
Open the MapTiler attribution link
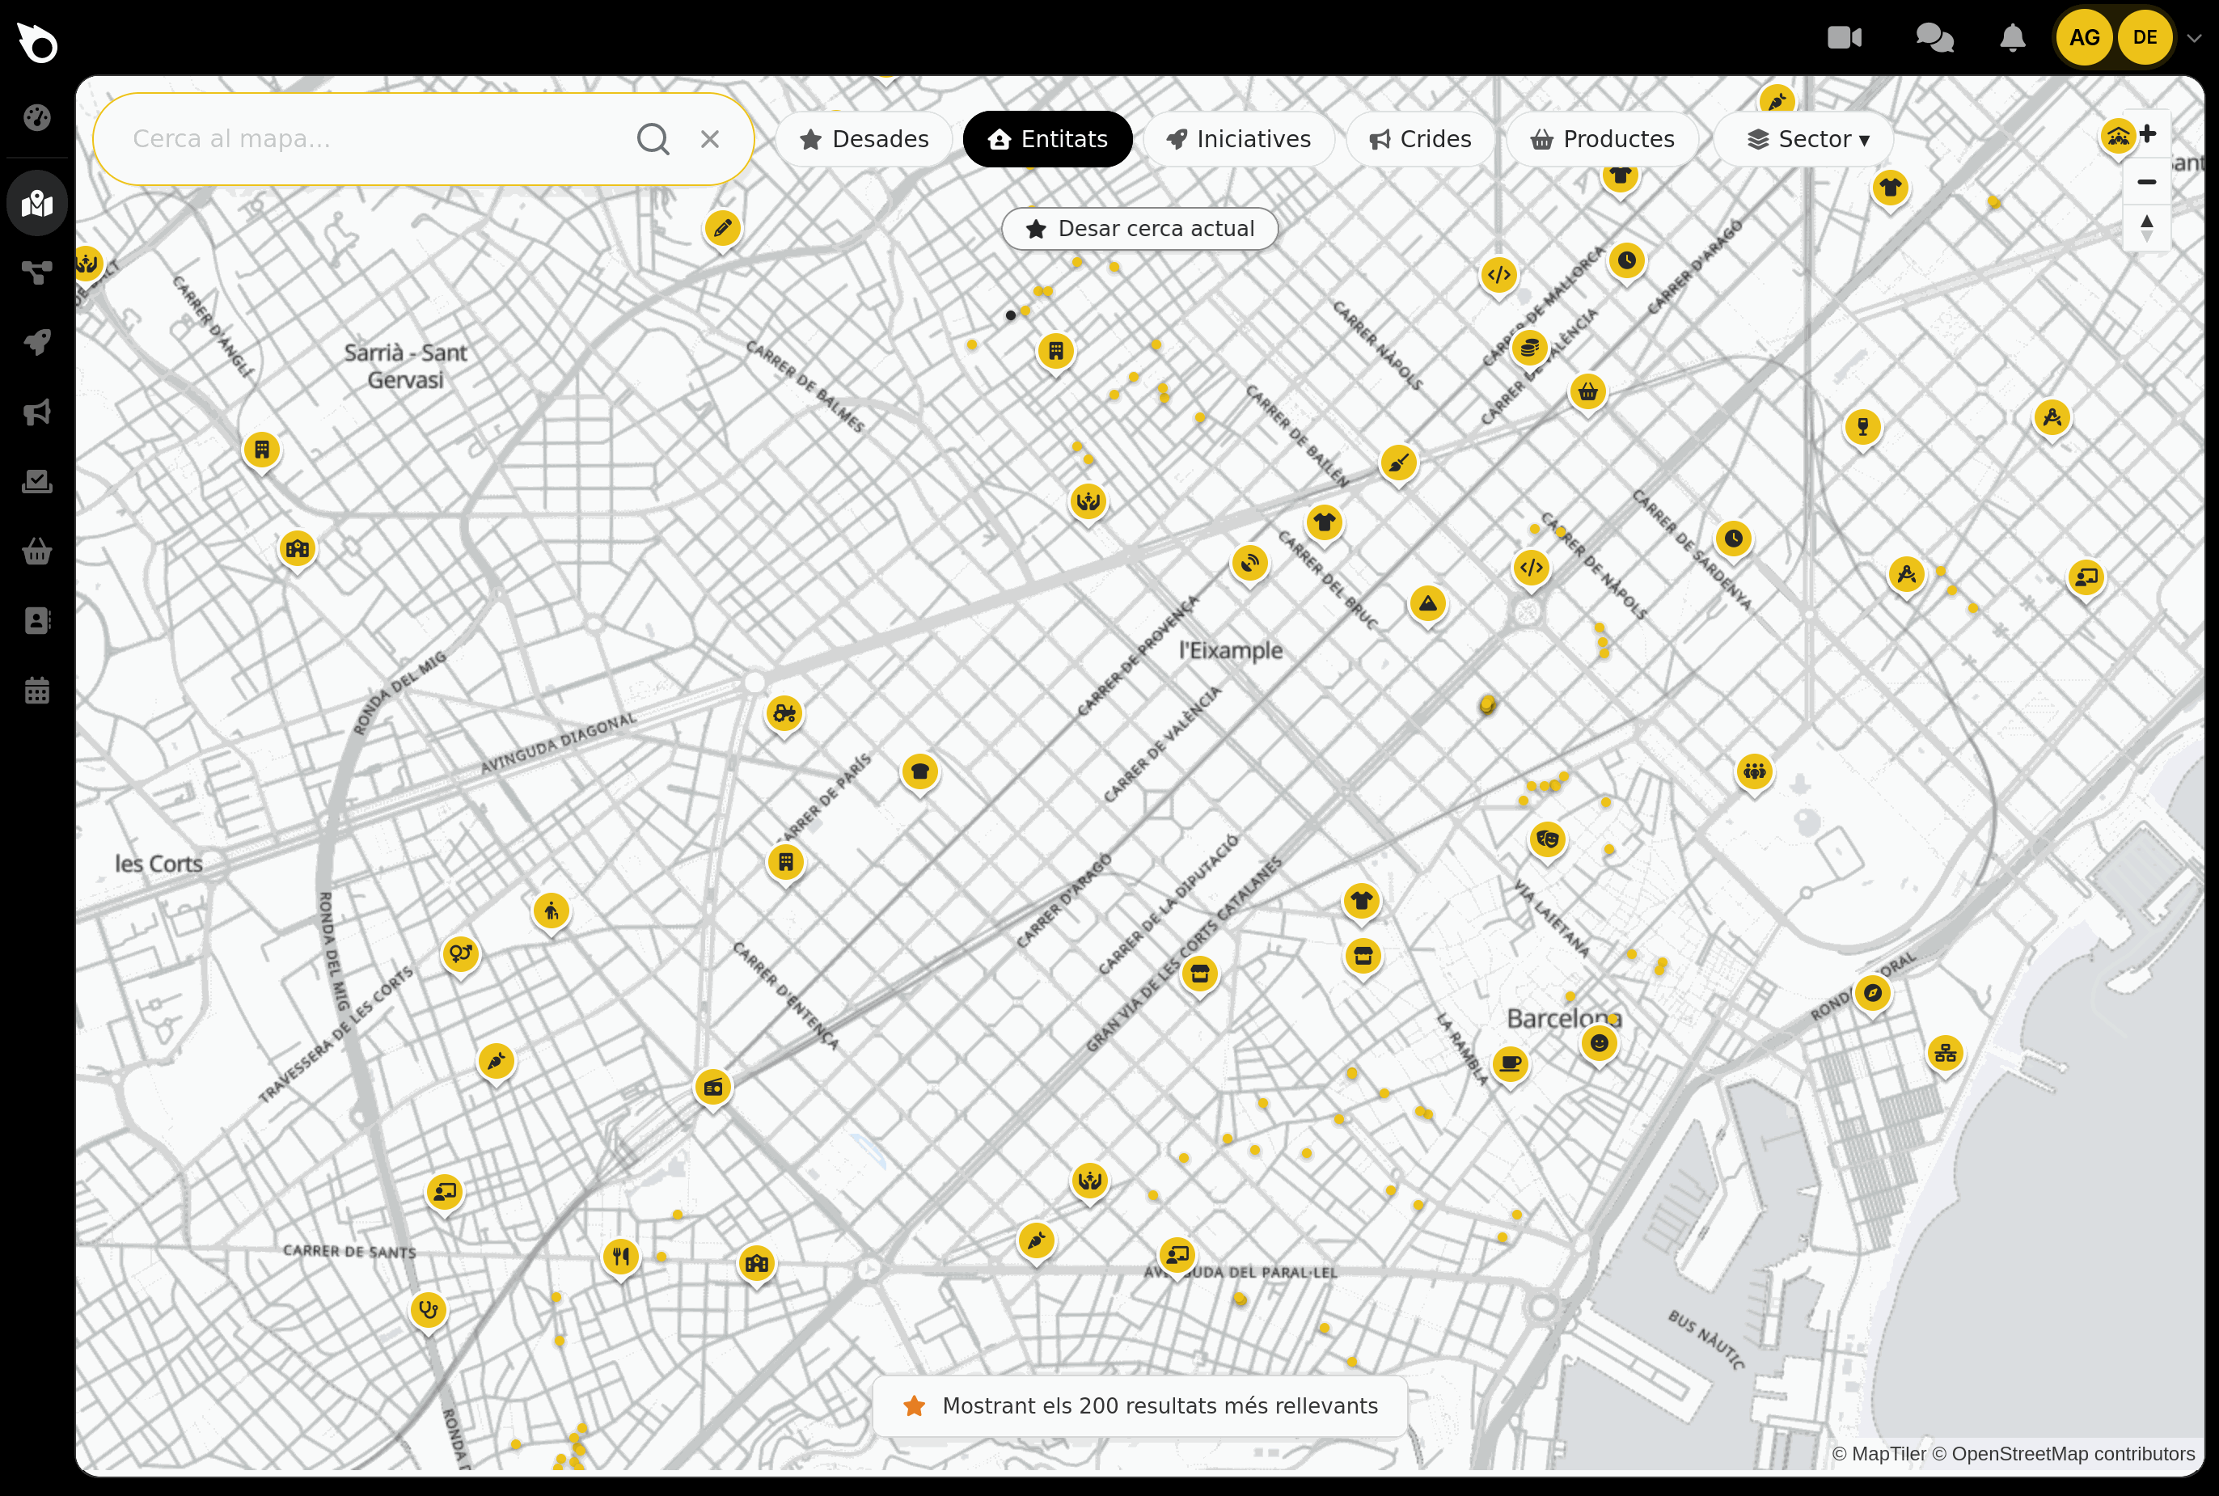(1879, 1454)
